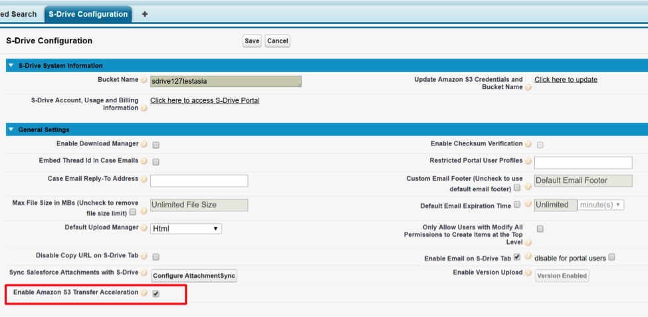Screen dimensions: 648x317
Task: Open help icon beside Custom Email Footer
Action: coord(528,187)
